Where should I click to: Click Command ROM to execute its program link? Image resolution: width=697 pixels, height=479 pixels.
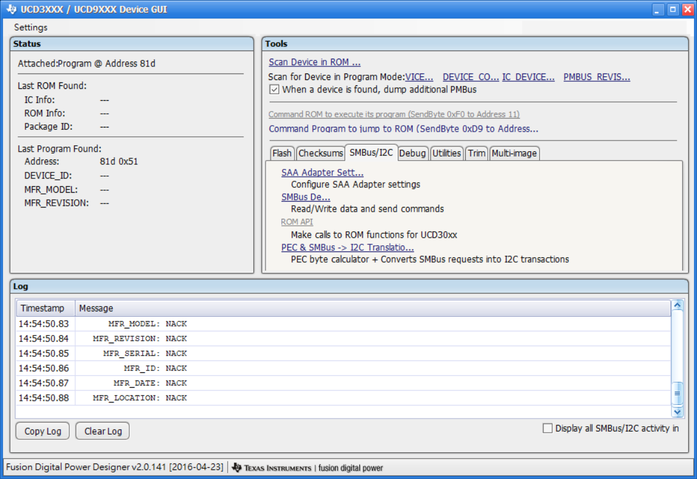click(x=394, y=114)
